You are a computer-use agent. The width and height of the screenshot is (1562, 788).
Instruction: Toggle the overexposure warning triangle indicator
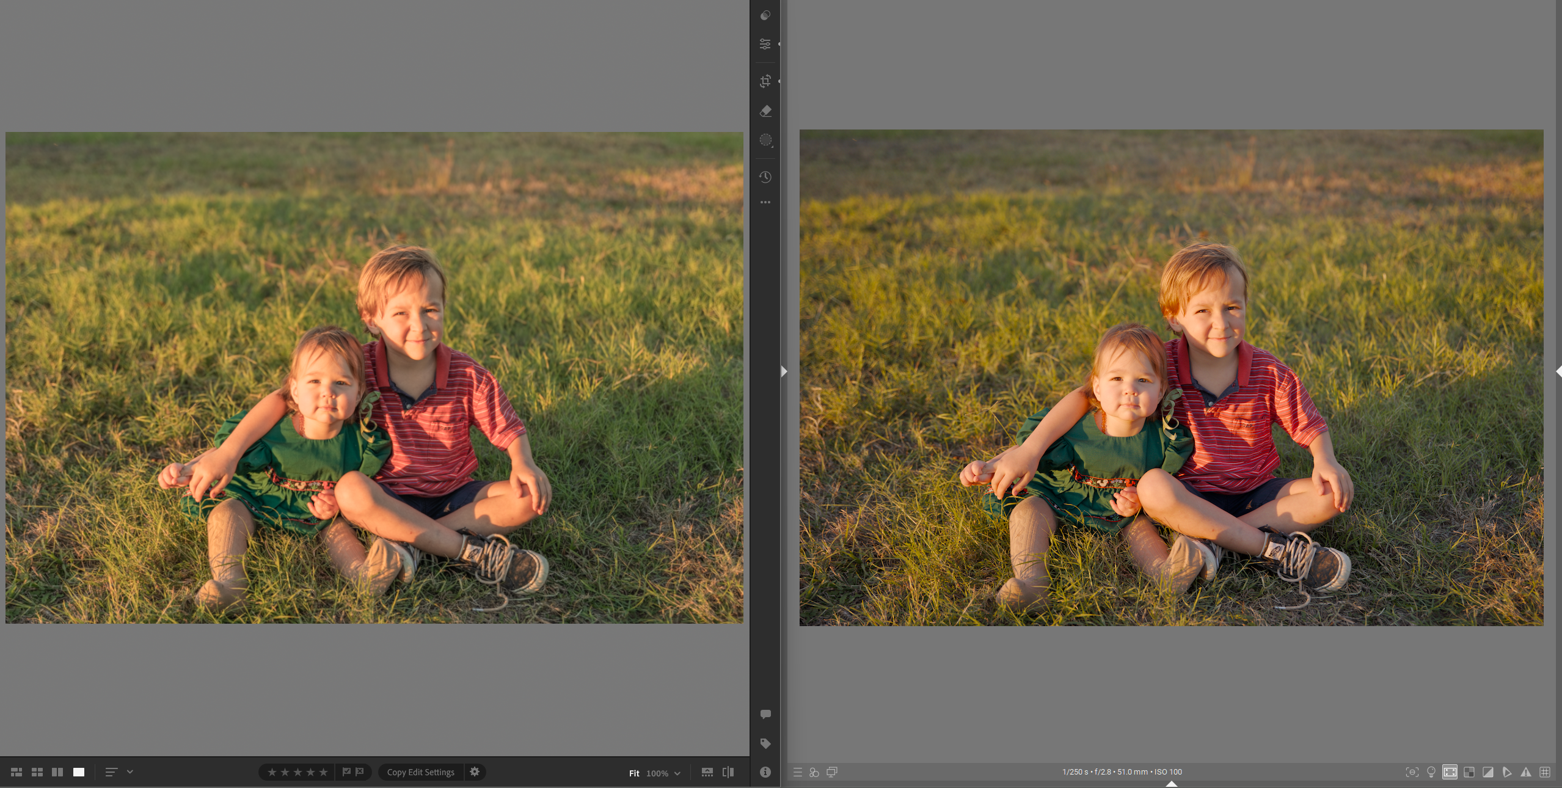click(x=1526, y=772)
